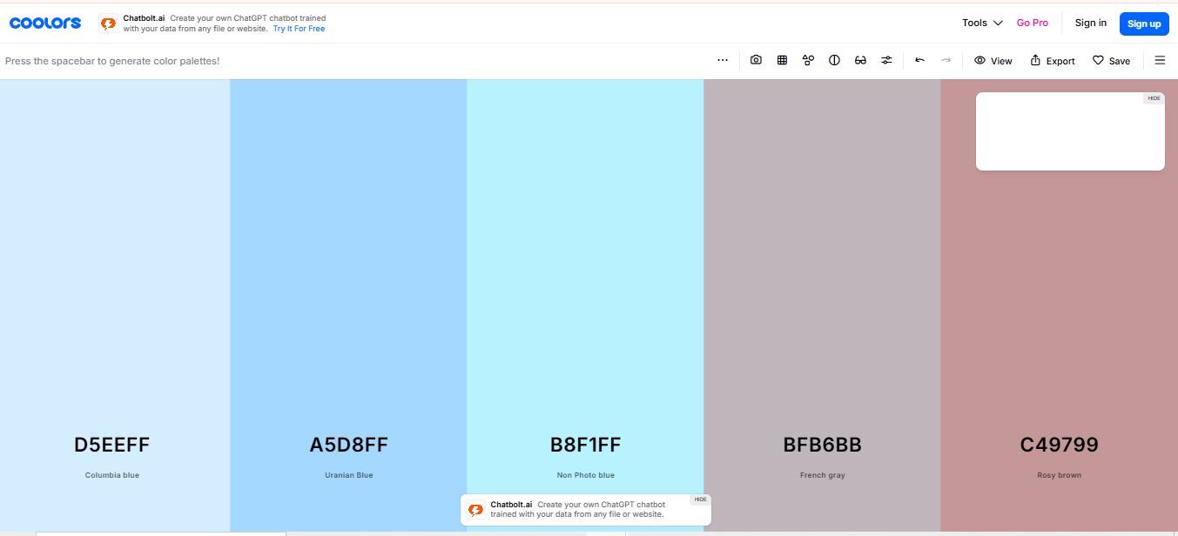The width and height of the screenshot is (1178, 536).
Task: Click the shapes icon in toolbar
Action: point(808,60)
